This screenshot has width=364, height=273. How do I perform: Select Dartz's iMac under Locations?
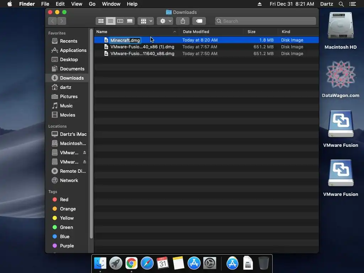pyautogui.click(x=67, y=134)
